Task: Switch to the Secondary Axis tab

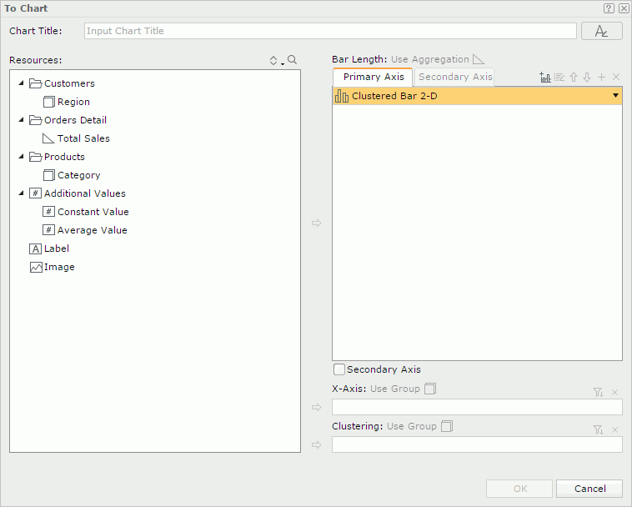Action: pos(455,77)
